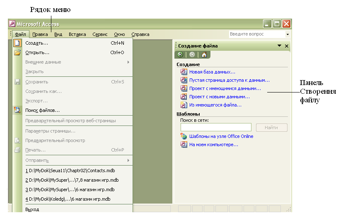Open the Вставка menu
The height and width of the screenshot is (218, 343).
tap(77, 34)
